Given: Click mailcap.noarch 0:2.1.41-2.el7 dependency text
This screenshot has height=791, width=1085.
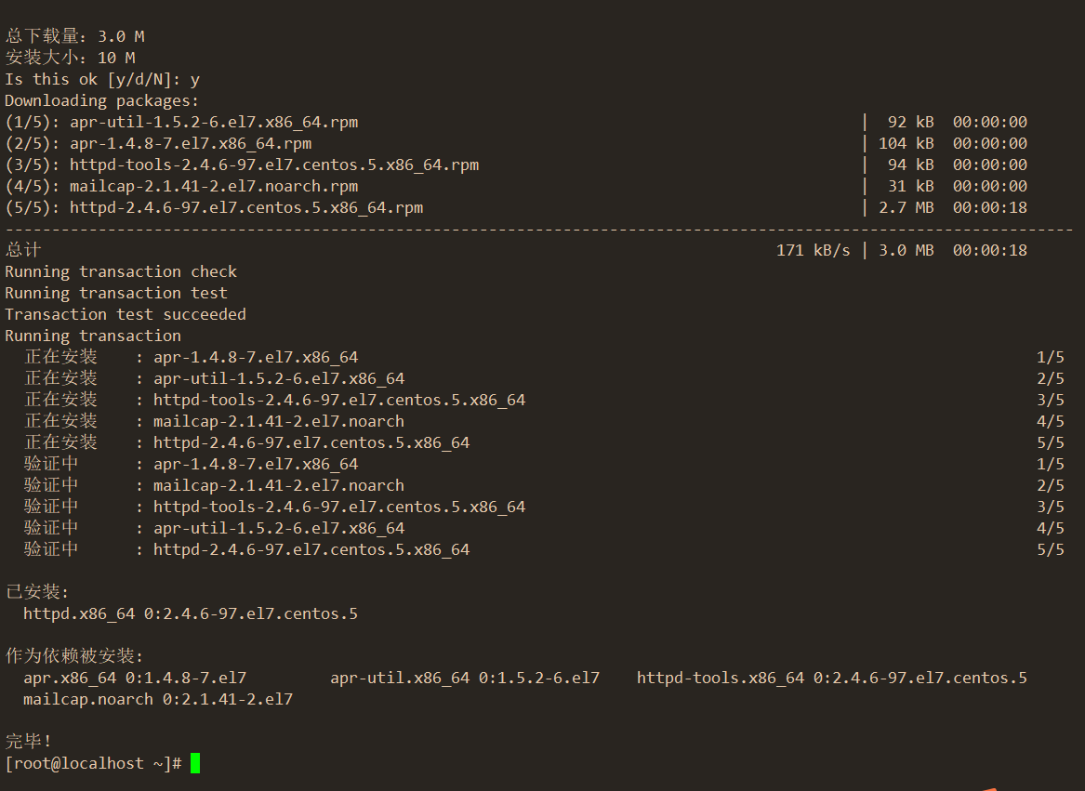Looking at the screenshot, I should [x=158, y=700].
